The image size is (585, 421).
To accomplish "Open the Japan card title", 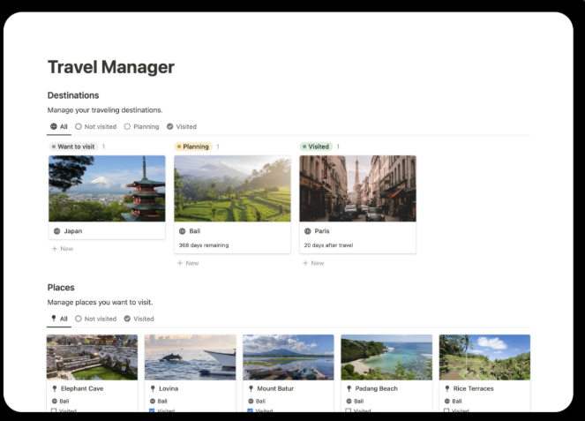I will 73,231.
